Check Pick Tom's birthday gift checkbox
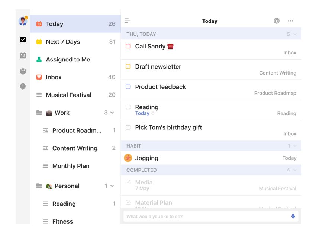 (128, 127)
